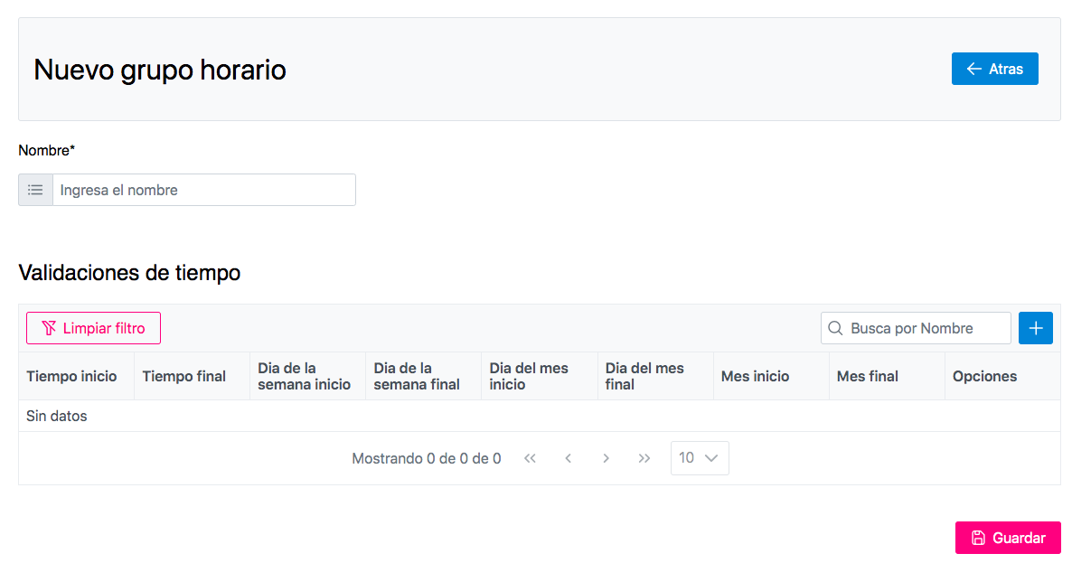Go to previous page chevron icon
The width and height of the screenshot is (1072, 563).
pyautogui.click(x=569, y=458)
